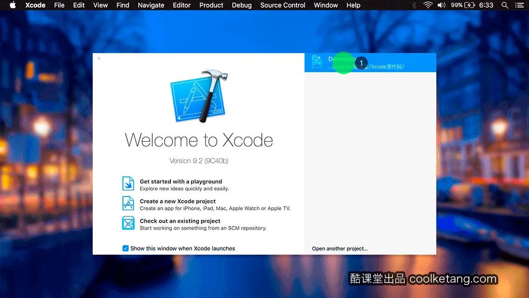Open the Edit menu
The image size is (529, 298).
click(x=79, y=5)
